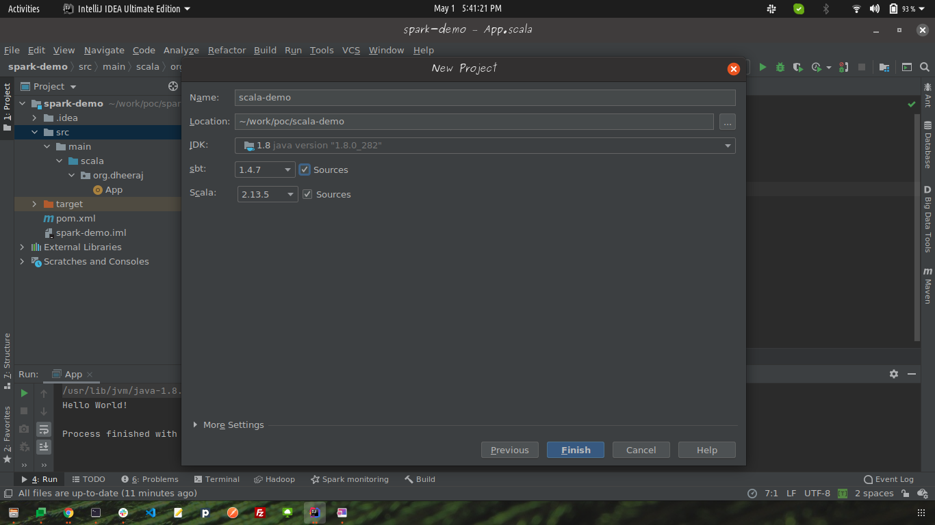935x525 pixels.
Task: Hide the Run panel with the minus icon
Action: click(912, 374)
